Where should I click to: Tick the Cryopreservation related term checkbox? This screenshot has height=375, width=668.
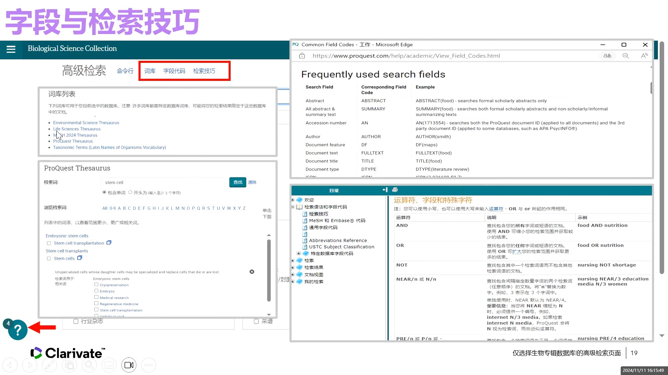(96, 284)
